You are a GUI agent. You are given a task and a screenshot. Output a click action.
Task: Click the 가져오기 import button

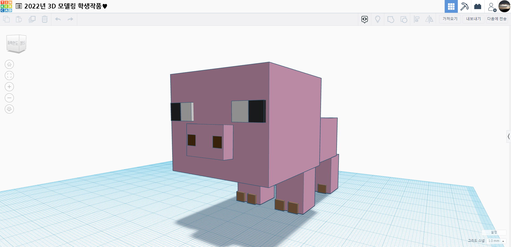click(450, 19)
